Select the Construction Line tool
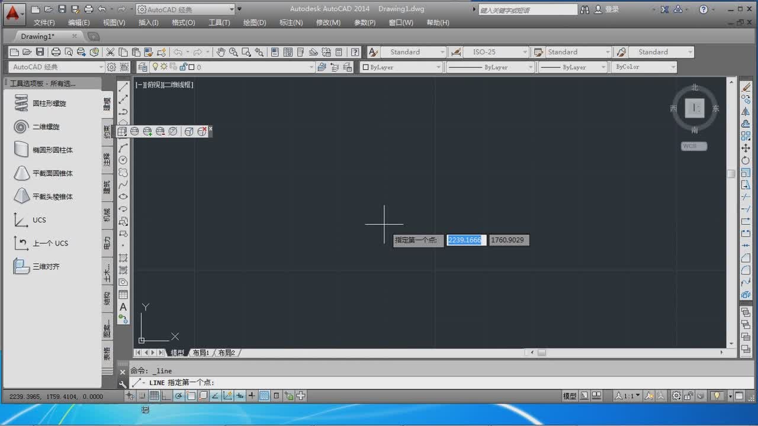This screenshot has width=758, height=426. point(123,99)
